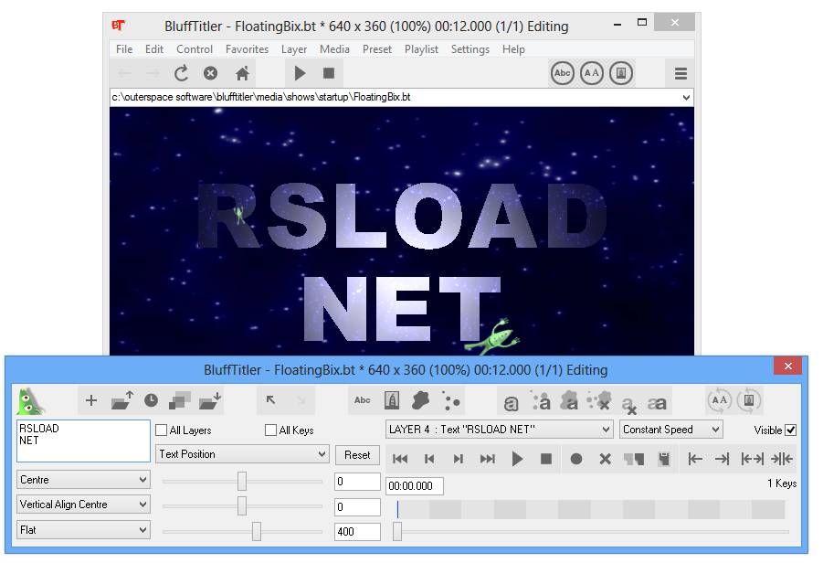
Task: Click the Abc text layer icon in tool window
Action: click(362, 400)
